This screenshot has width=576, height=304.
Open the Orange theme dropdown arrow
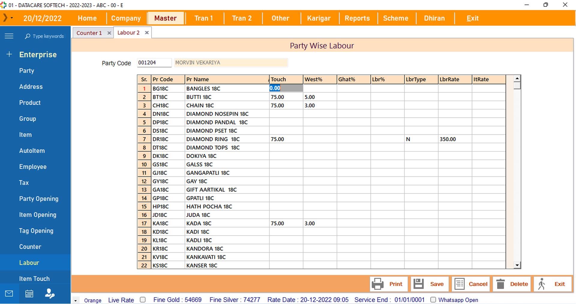pos(76,300)
